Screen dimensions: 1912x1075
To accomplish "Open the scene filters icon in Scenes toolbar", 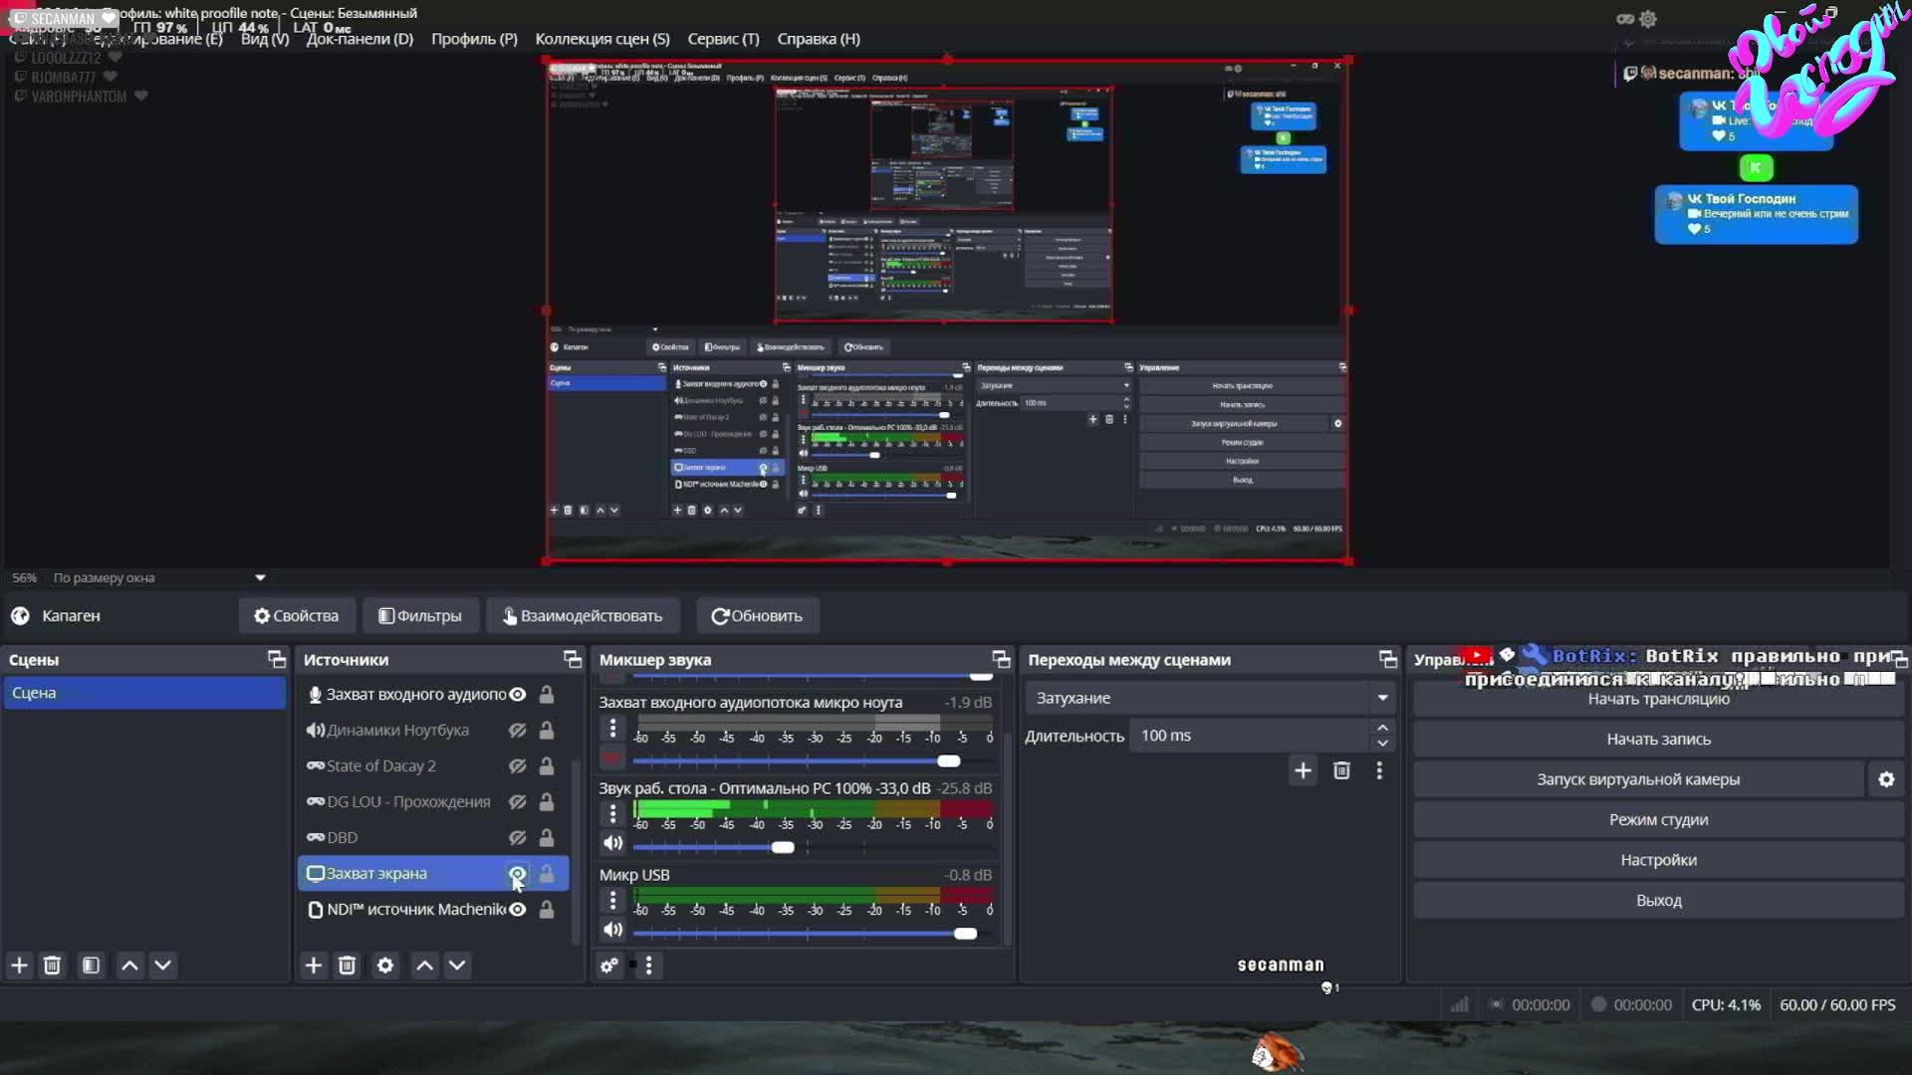I will click(91, 966).
